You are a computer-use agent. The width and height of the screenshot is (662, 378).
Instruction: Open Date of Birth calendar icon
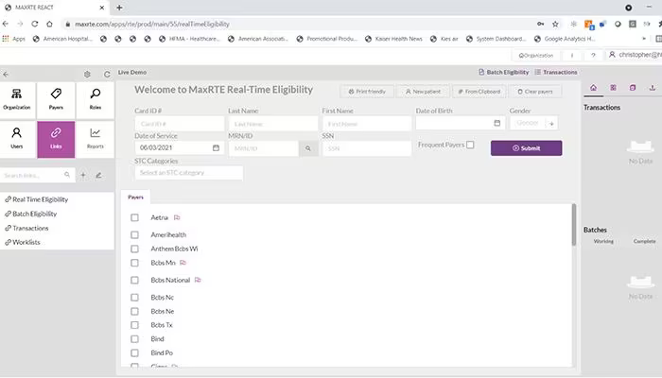pos(496,123)
